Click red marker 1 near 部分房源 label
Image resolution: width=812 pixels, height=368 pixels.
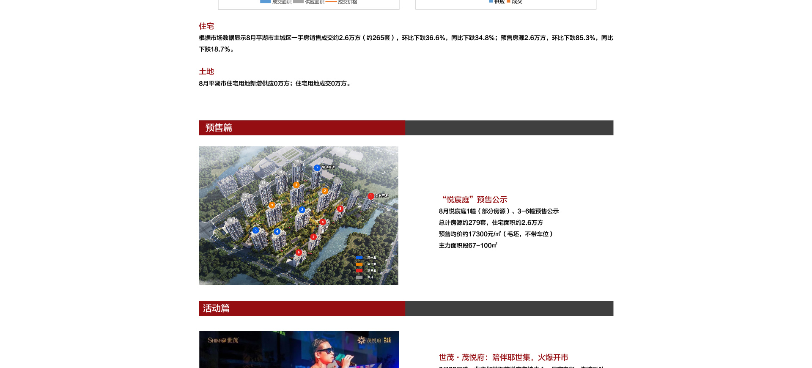click(x=370, y=196)
